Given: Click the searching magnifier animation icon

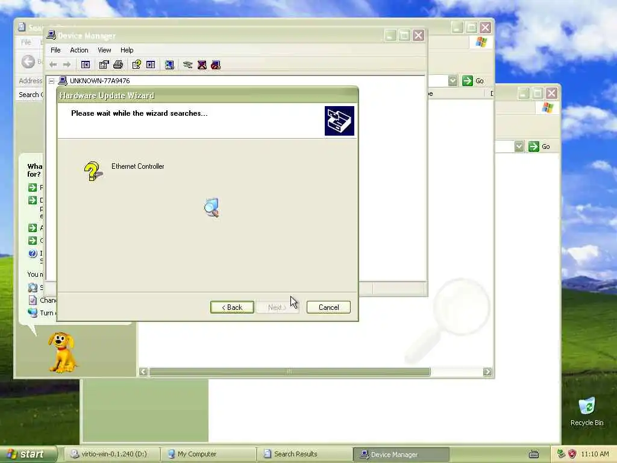Looking at the screenshot, I should click(x=211, y=207).
